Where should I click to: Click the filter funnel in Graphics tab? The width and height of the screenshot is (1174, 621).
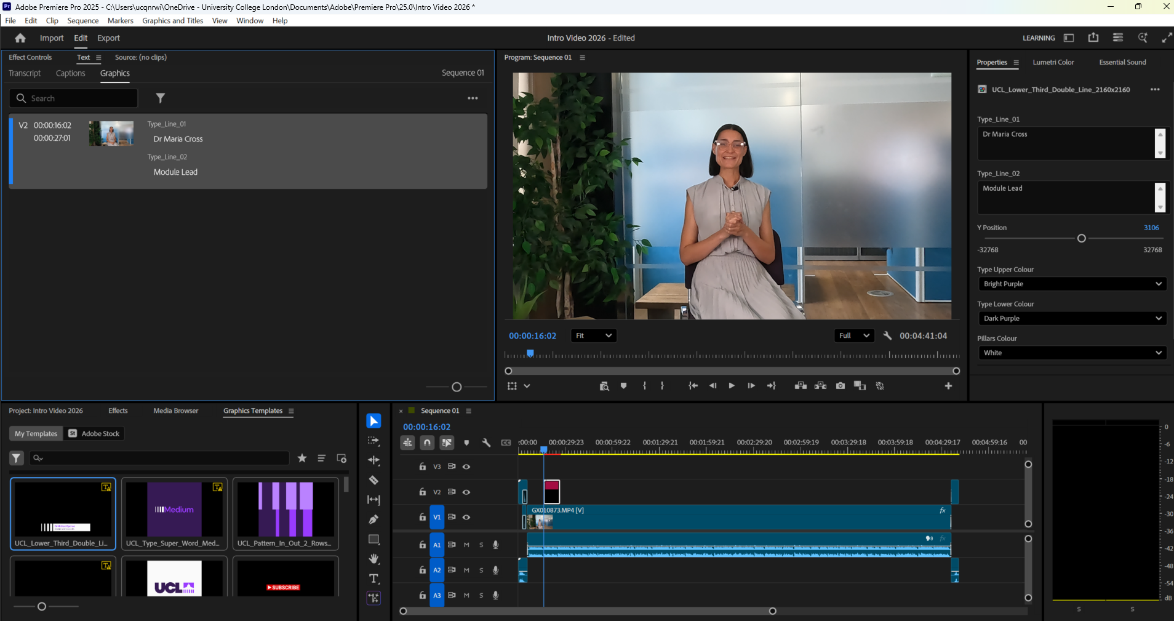(160, 98)
